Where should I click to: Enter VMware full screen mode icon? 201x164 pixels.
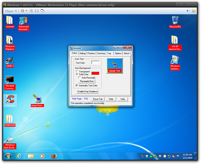point(37,11)
